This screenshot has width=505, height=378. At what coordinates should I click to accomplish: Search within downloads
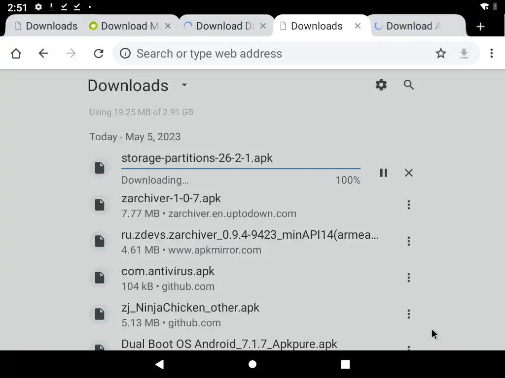coord(409,85)
